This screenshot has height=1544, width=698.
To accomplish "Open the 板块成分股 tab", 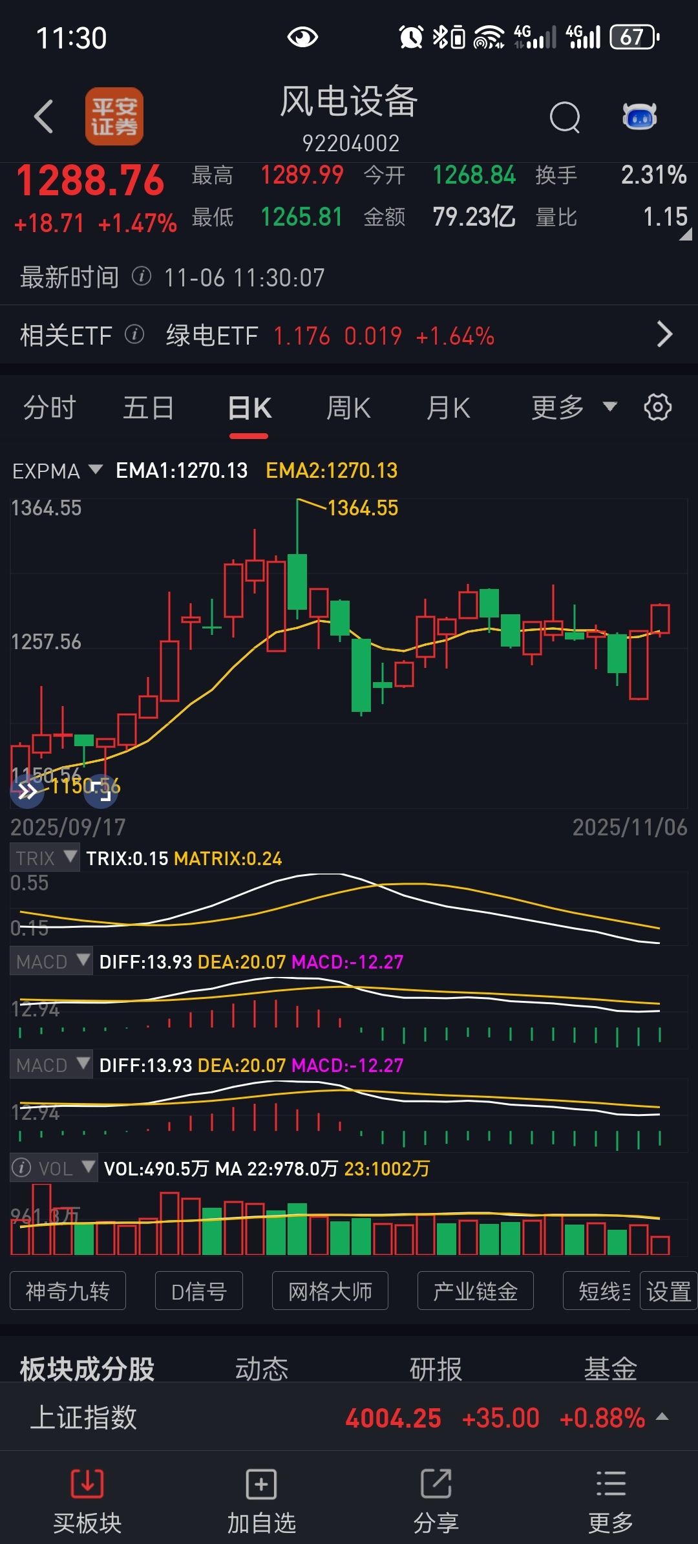I will [x=87, y=1368].
